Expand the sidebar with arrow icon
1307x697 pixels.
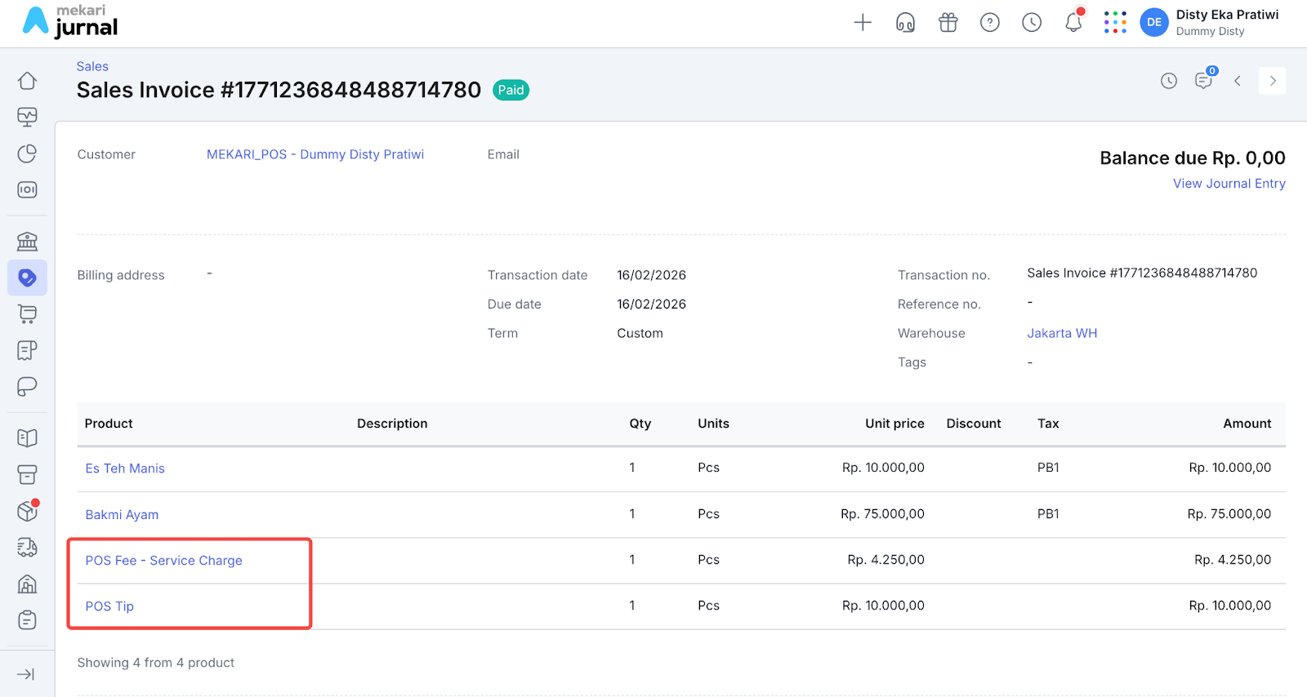[x=26, y=674]
